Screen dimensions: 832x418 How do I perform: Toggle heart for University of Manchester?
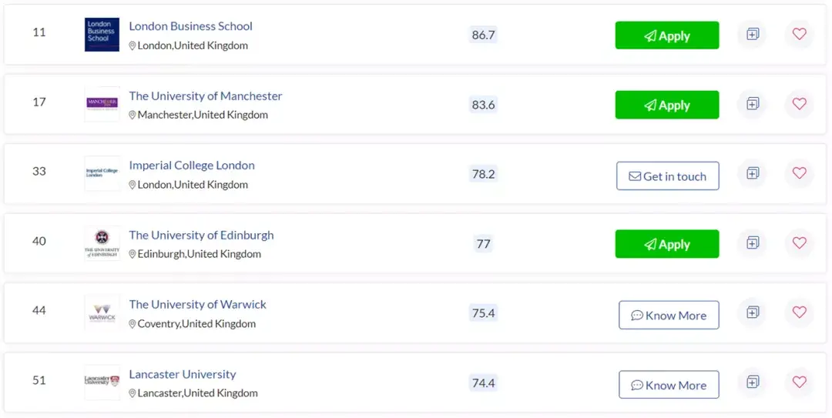coord(799,103)
